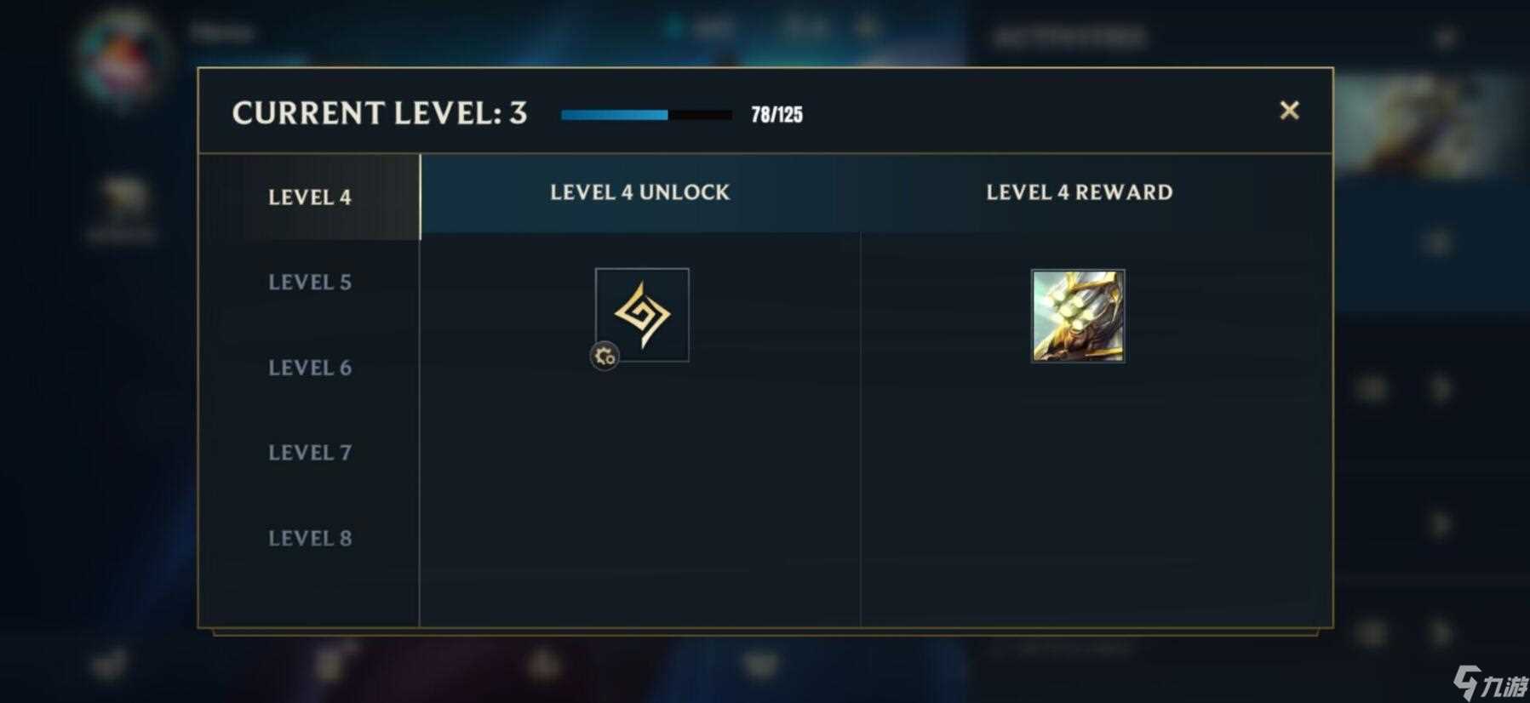The height and width of the screenshot is (703, 1530).
Task: Choose LEVEL 8 in the level list
Action: coord(309,538)
